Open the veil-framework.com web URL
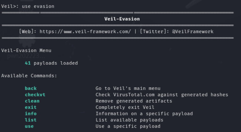This screenshot has height=132, width=241. pos(85,32)
